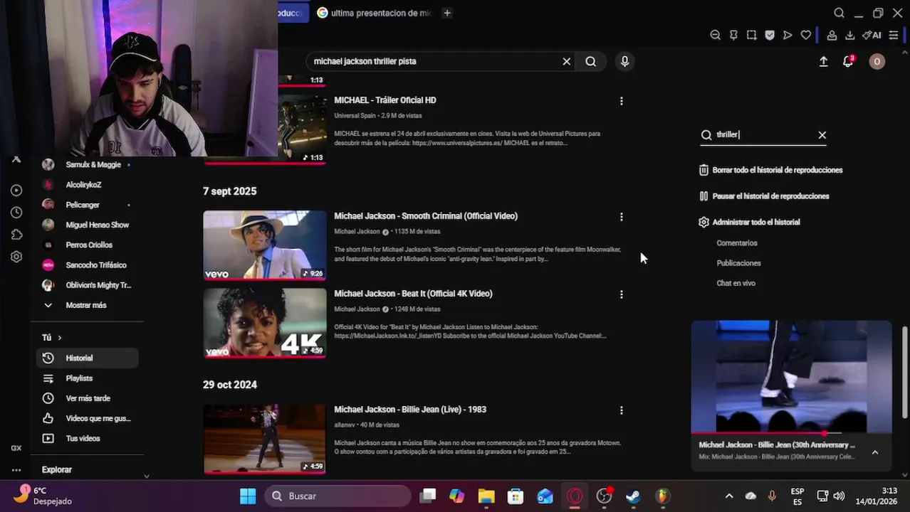
Task: Open options for MICHAEL Tráiler Oficial HD
Action: pyautogui.click(x=622, y=101)
